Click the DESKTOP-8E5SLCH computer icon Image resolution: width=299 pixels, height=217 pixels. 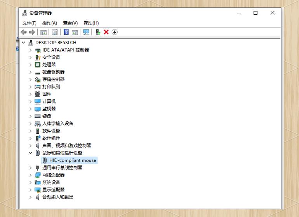pos(31,43)
